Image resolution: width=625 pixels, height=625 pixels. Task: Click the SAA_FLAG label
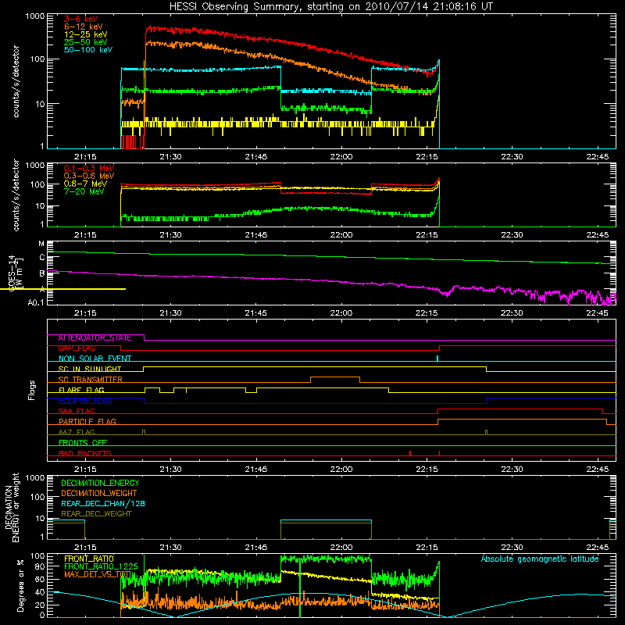click(x=77, y=411)
